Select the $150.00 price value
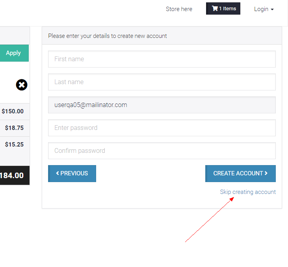This screenshot has width=288, height=267. pos(13,111)
